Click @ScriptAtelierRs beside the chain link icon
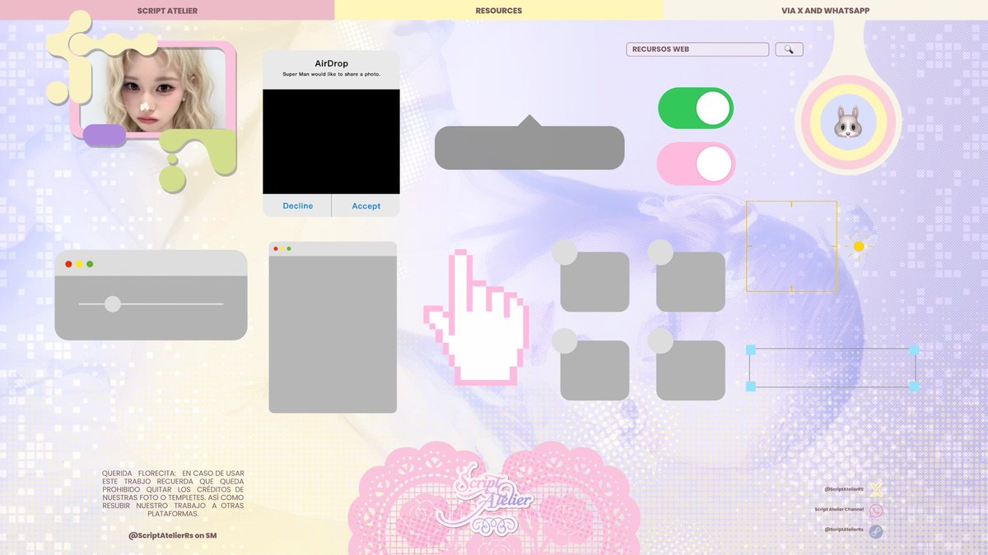 tap(844, 530)
